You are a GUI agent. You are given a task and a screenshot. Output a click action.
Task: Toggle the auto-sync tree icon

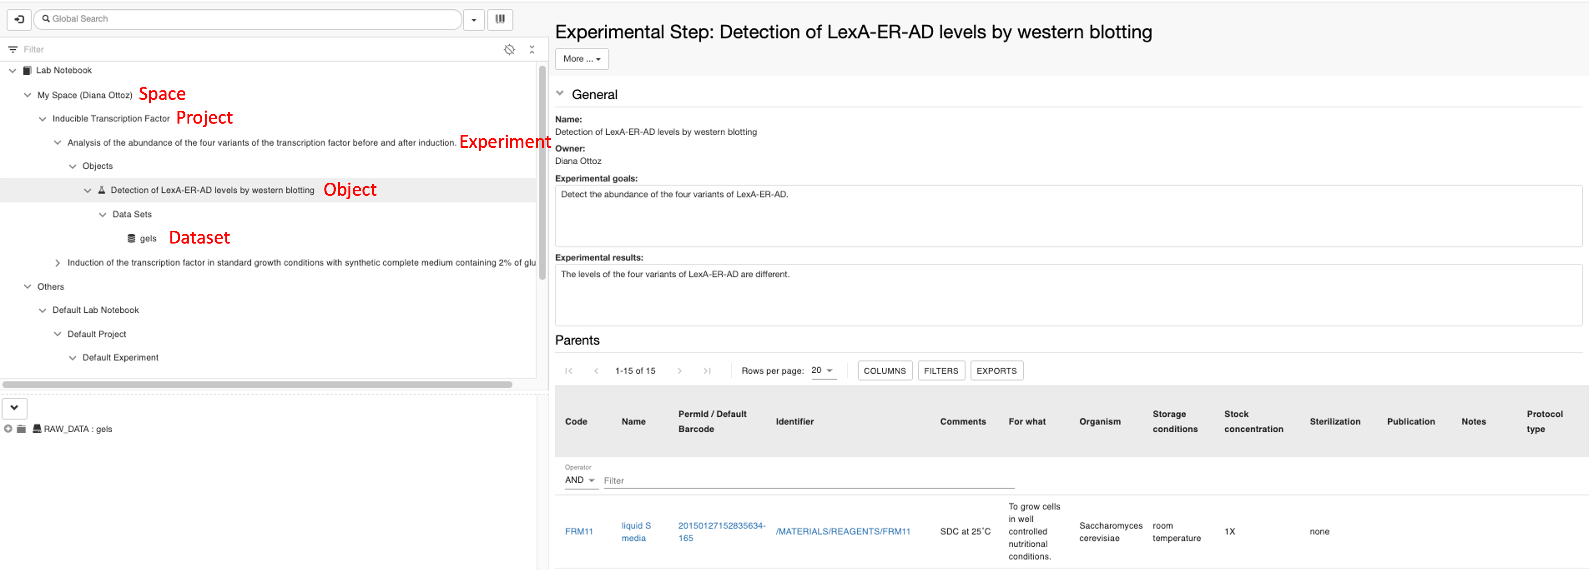509,49
